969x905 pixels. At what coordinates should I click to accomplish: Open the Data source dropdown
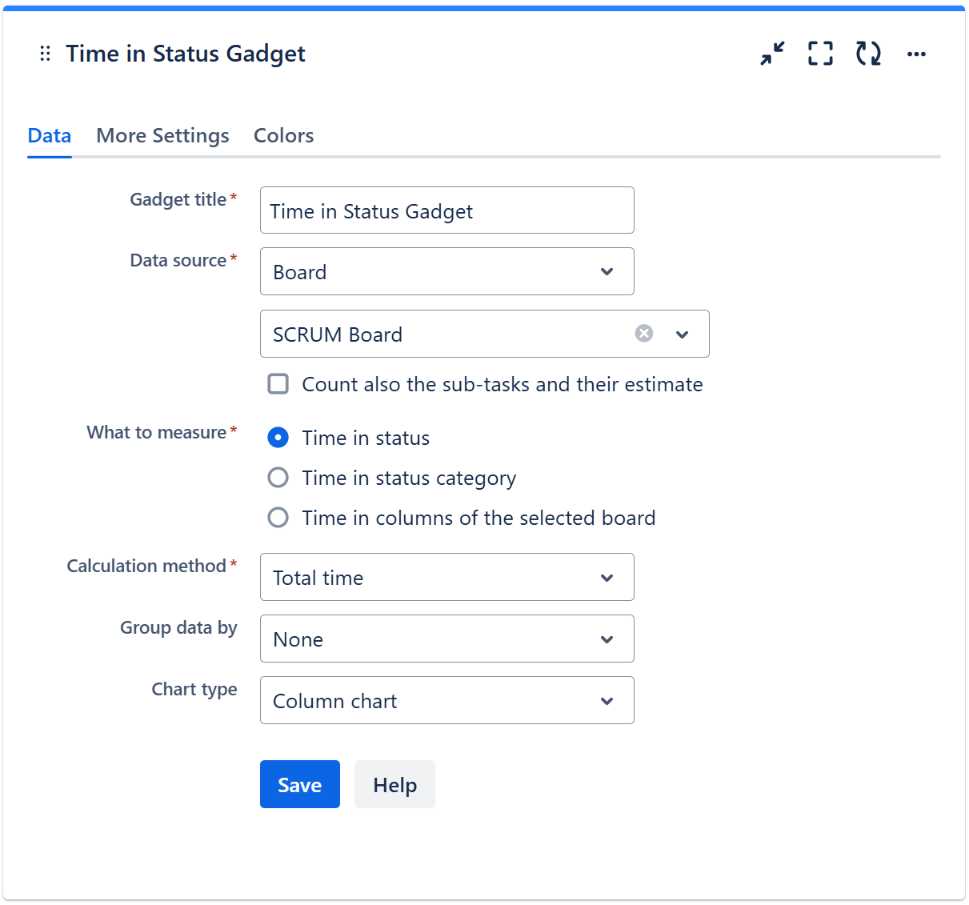[446, 272]
